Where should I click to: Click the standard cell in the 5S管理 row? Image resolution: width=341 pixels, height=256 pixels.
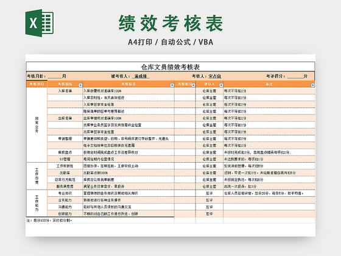(x=128, y=159)
